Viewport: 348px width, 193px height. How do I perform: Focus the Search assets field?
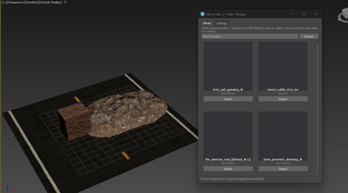point(250,36)
